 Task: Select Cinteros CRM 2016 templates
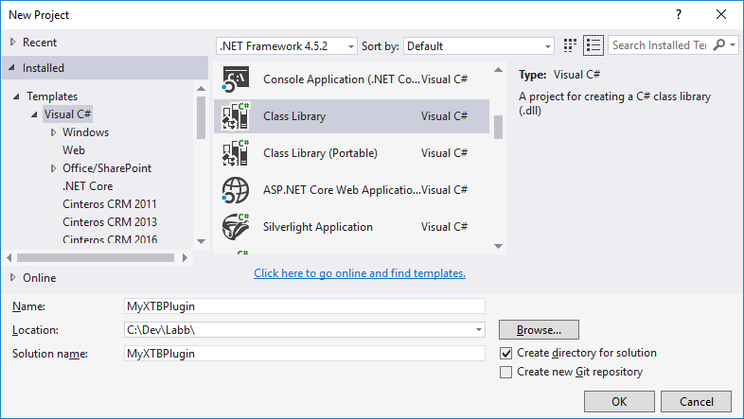click(110, 239)
